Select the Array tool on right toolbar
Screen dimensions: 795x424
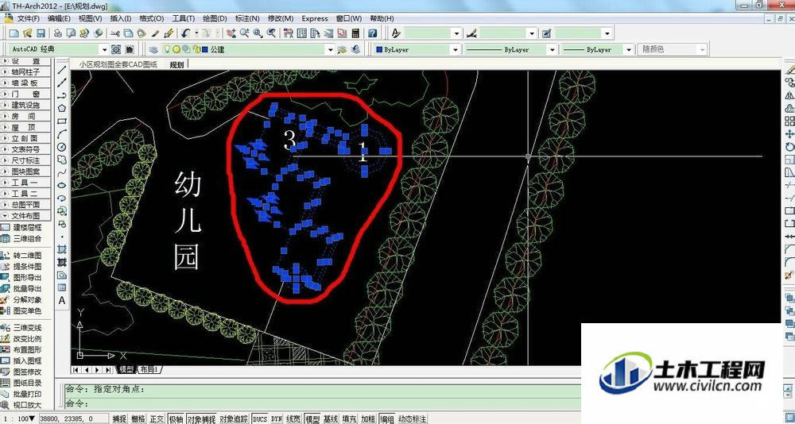pyautogui.click(x=789, y=121)
